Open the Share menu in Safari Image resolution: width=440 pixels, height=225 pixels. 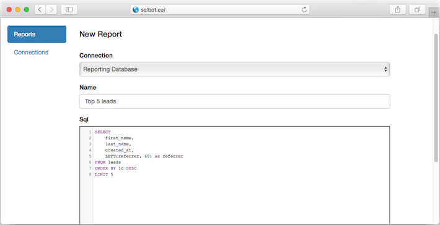coord(398,9)
